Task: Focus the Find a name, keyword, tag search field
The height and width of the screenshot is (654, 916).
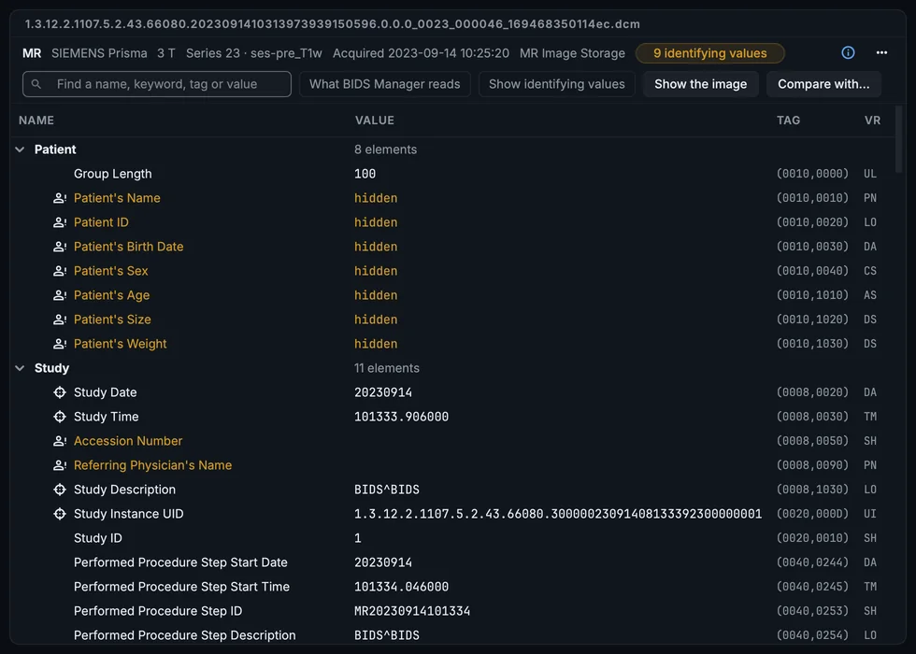Action: tap(157, 84)
